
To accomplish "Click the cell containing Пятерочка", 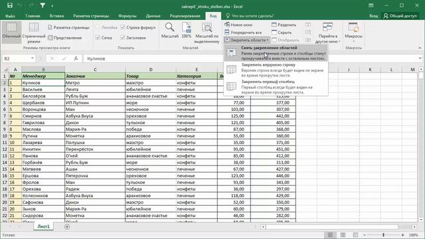I will [x=95, y=175].
